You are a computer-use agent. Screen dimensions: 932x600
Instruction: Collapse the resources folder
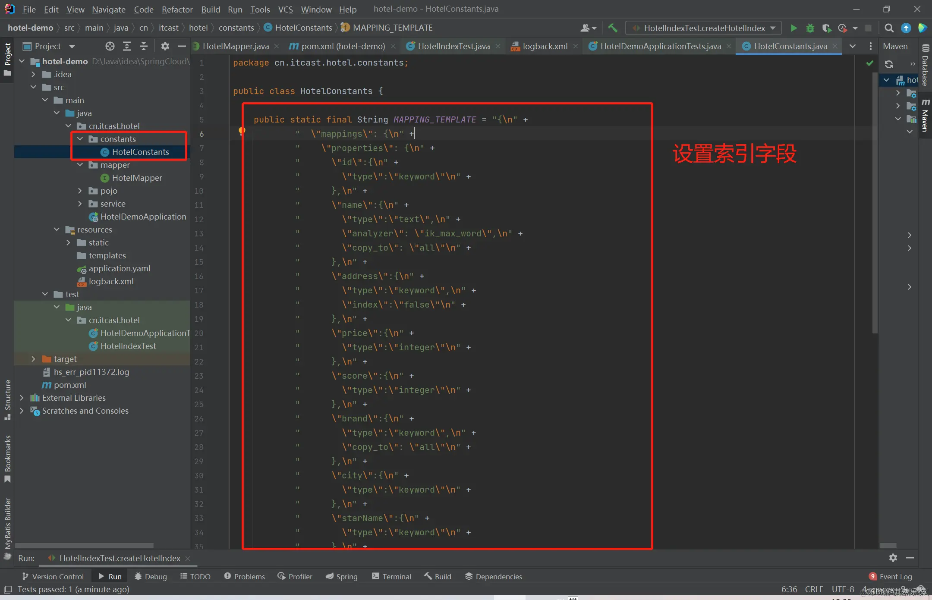tap(57, 229)
